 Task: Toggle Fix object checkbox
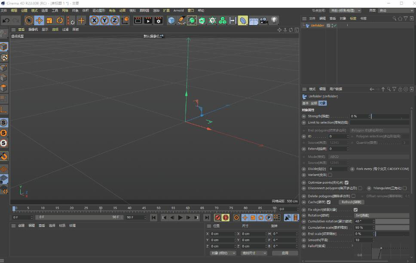(x=355, y=210)
